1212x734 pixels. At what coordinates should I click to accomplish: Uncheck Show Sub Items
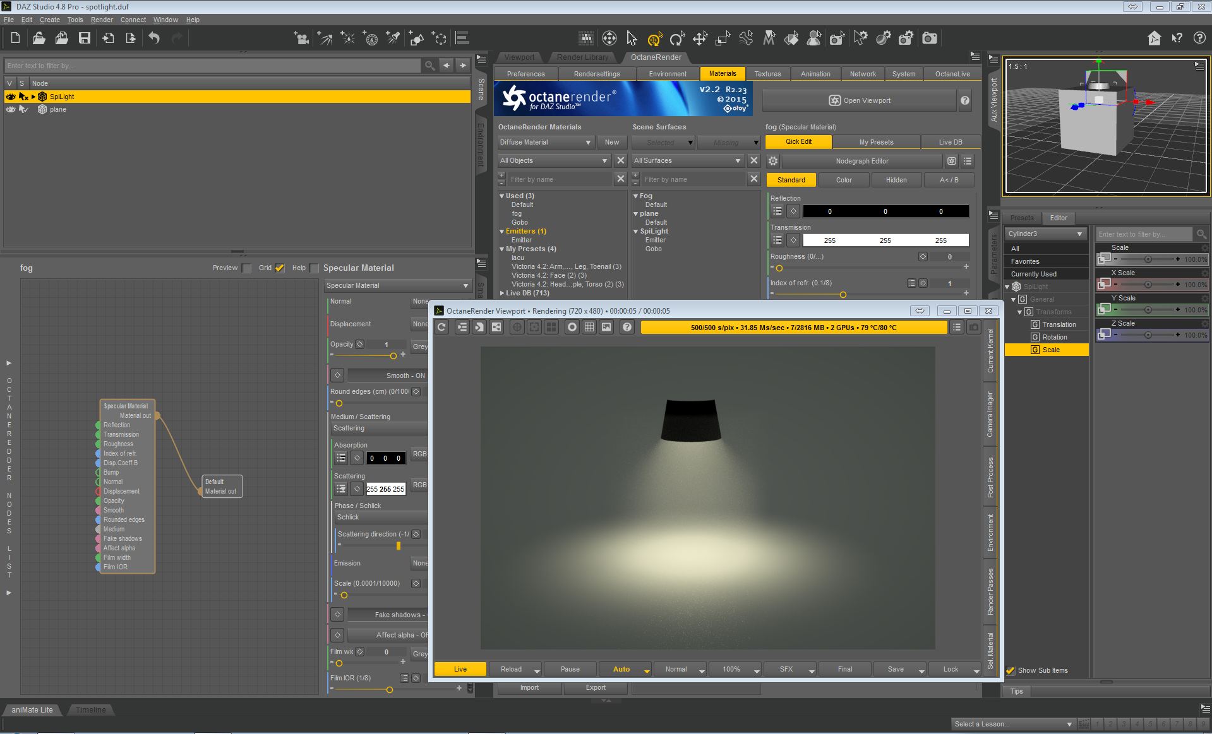(x=1011, y=670)
